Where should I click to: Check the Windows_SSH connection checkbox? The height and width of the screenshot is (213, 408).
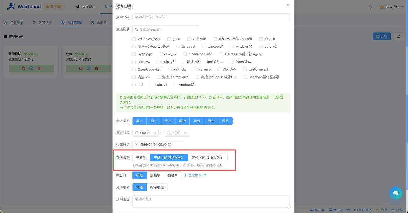134,39
